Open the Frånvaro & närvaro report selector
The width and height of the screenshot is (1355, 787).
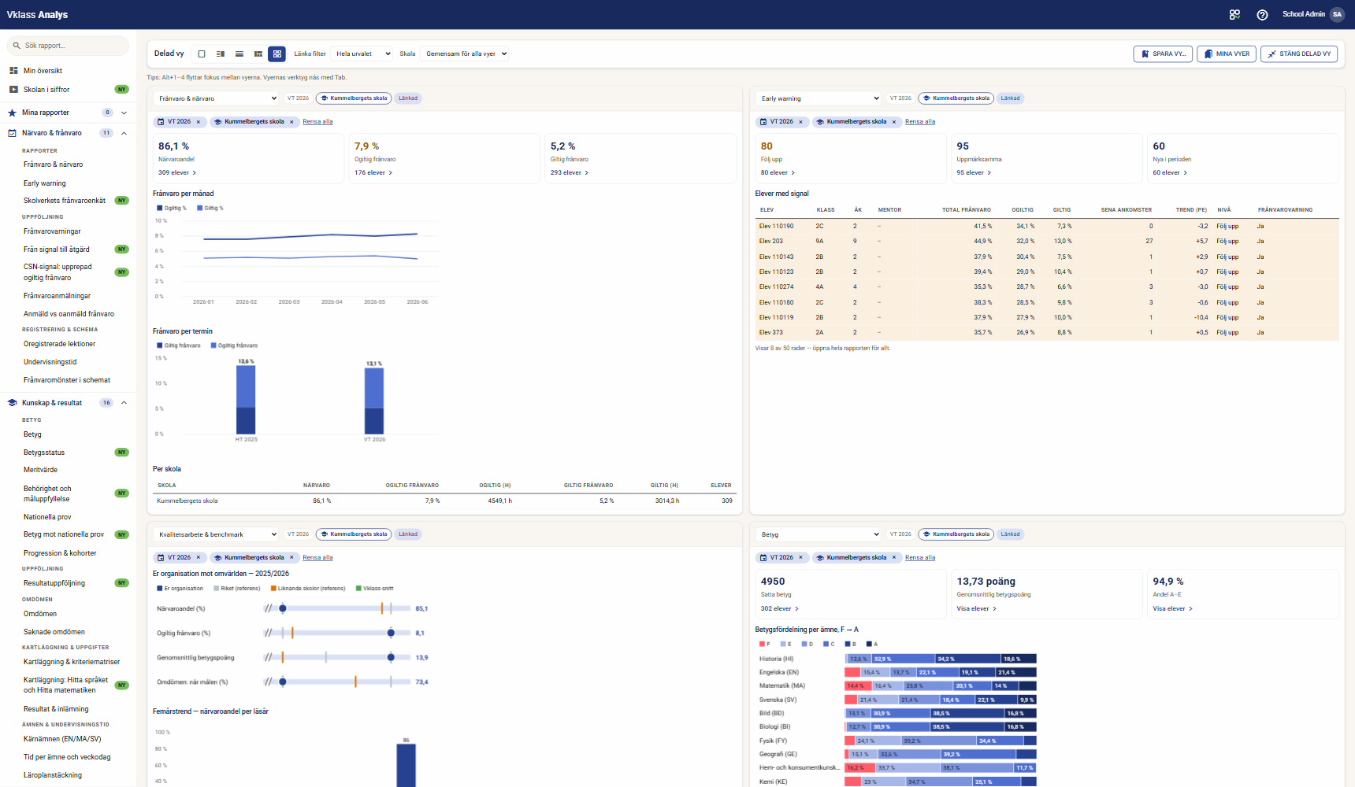click(217, 98)
